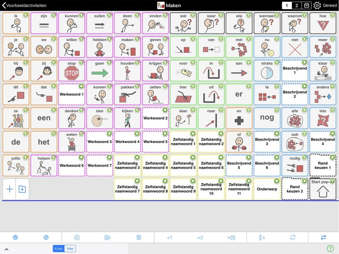
Task: Click the add new button plus icon
Action: (x=10, y=189)
